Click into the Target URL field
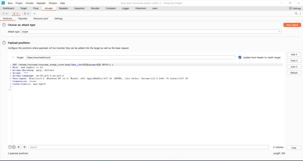 tap(130, 57)
